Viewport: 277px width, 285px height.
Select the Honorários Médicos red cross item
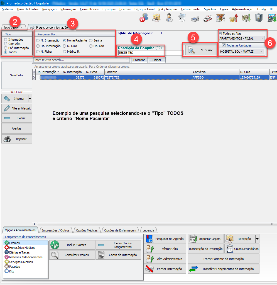click(x=22, y=248)
